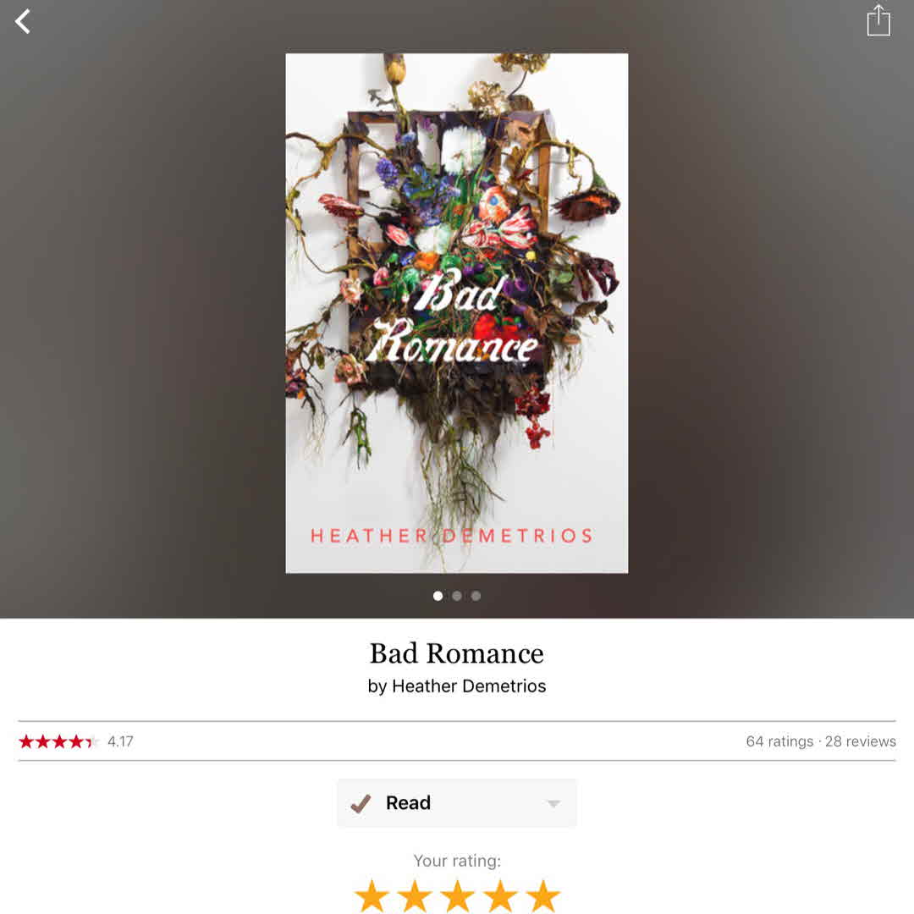Select the first page indicator dot
Image resolution: width=914 pixels, height=914 pixels.
[x=438, y=596]
